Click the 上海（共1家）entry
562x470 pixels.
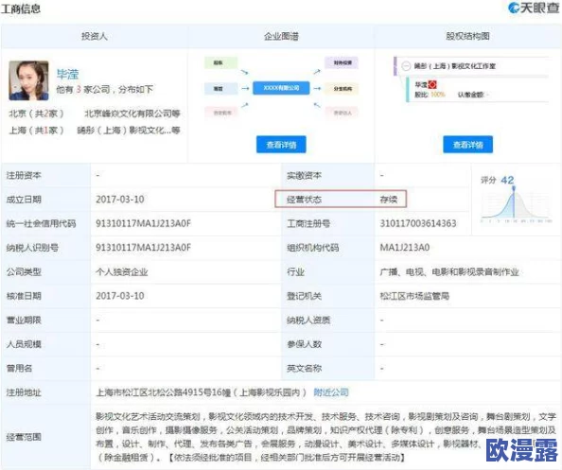[36, 131]
